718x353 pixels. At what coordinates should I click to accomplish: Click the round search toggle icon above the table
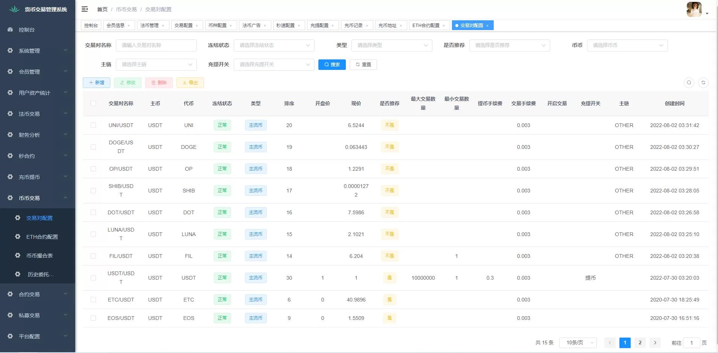tap(689, 83)
